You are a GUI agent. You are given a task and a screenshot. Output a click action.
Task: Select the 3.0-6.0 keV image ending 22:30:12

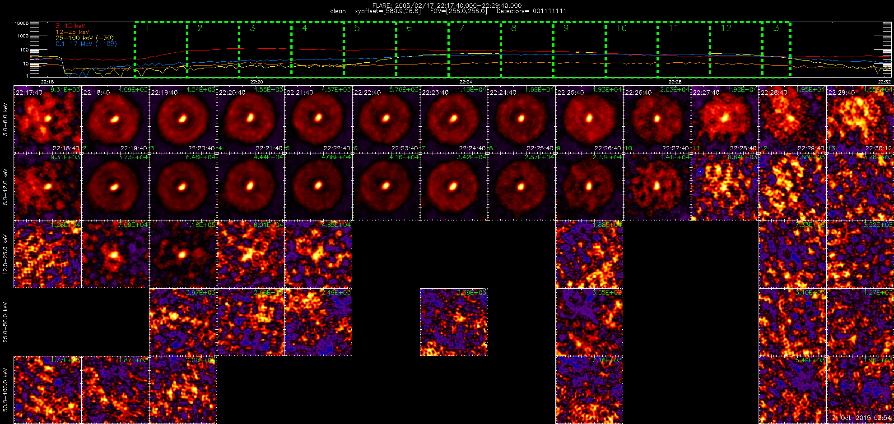click(x=860, y=119)
